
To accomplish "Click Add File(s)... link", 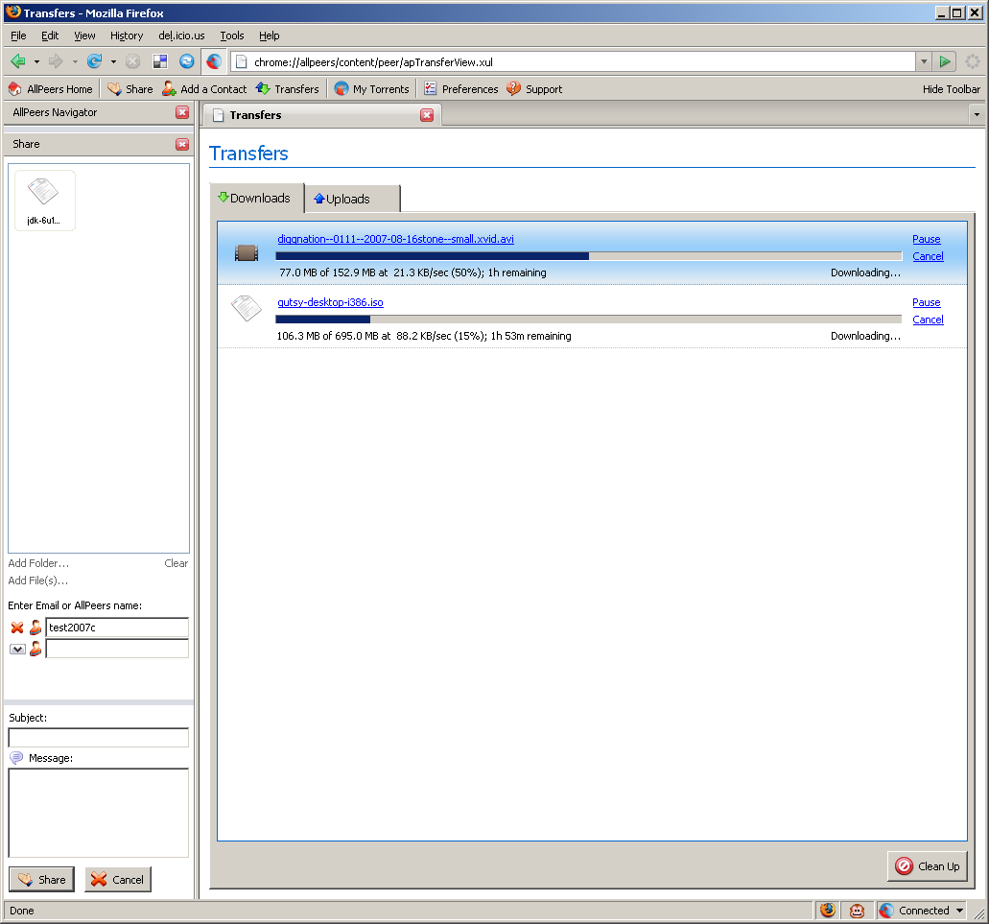I will click(x=37, y=580).
